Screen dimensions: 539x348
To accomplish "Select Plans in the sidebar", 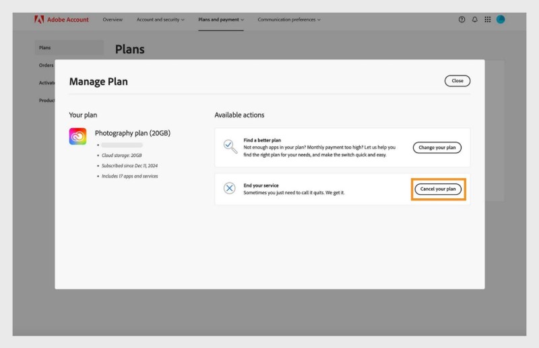I will [69, 47].
